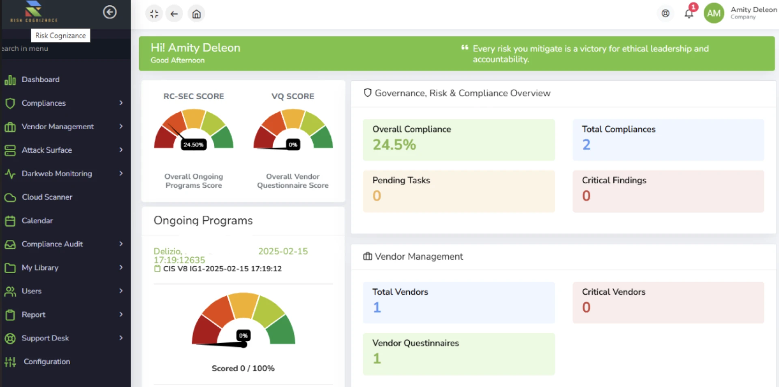The height and width of the screenshot is (387, 779).
Task: Open the Dashboard menu item
Action: point(41,80)
